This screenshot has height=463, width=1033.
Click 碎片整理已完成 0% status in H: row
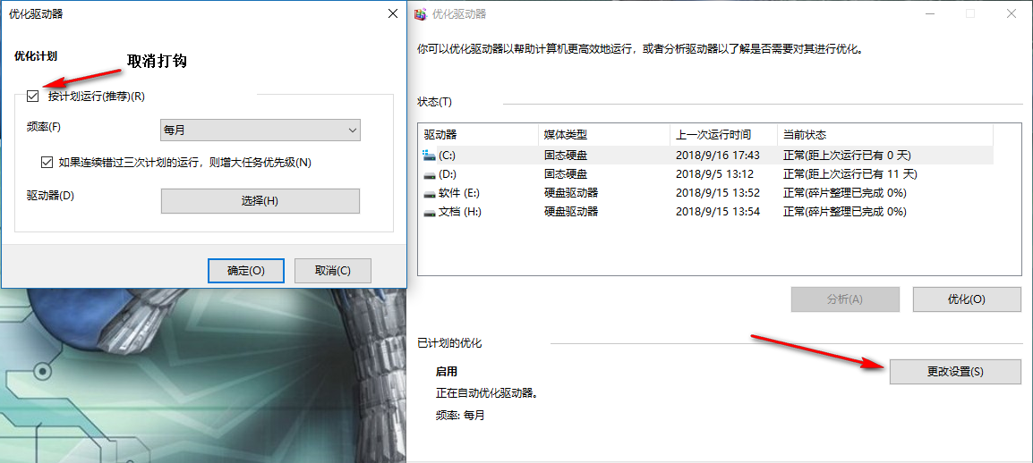pos(845,213)
